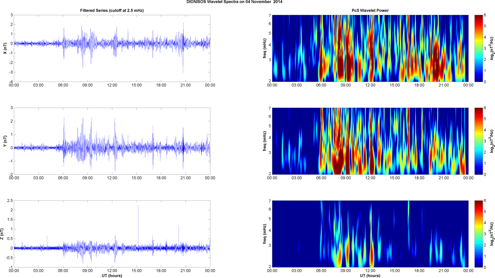Click the colorbar beside the Z spectrogram
This screenshot has width=495, height=278.
(478, 234)
